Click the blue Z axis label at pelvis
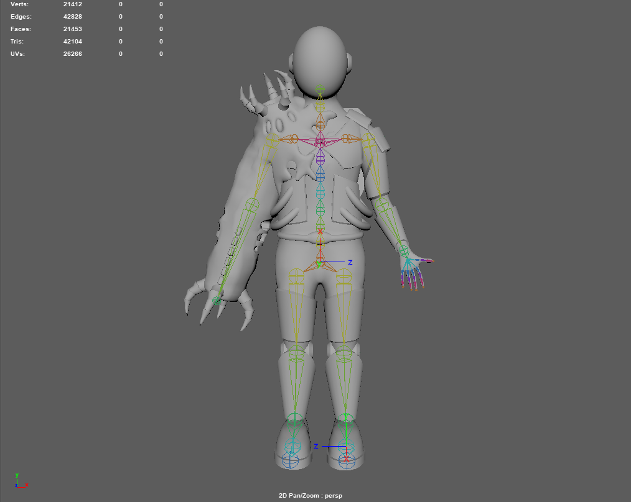This screenshot has height=502, width=631. coord(350,262)
